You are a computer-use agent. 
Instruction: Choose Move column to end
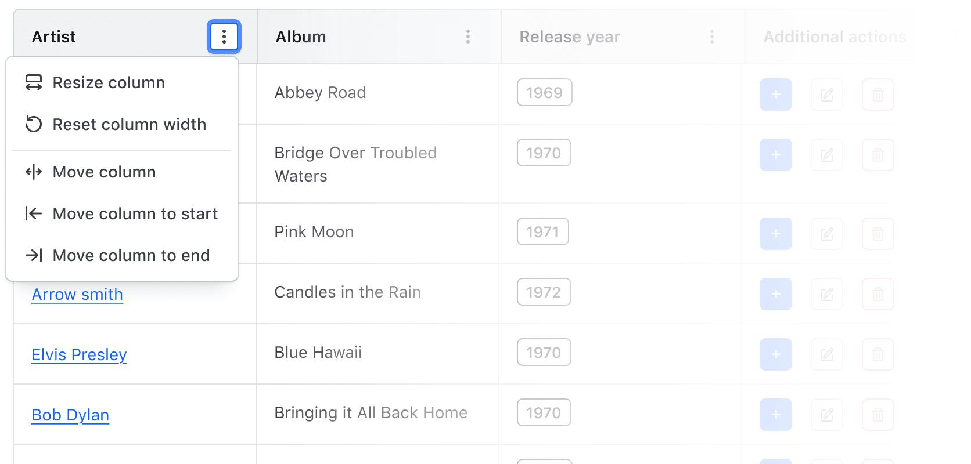click(x=131, y=256)
